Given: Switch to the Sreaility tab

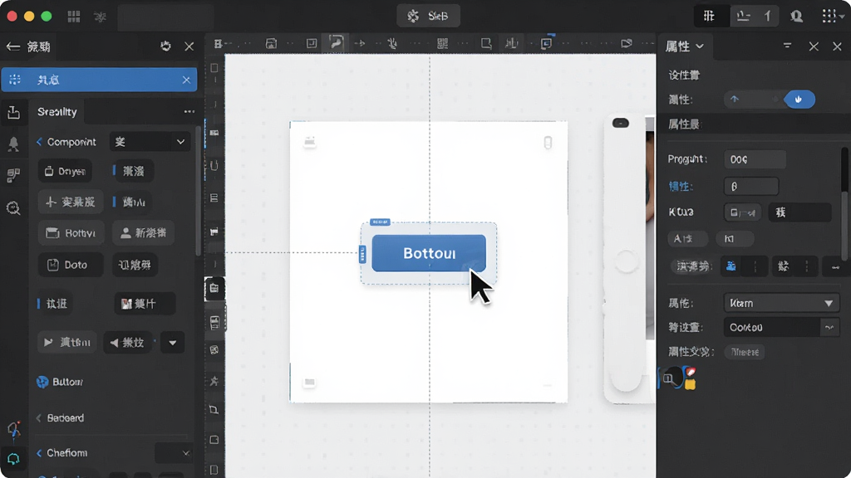Looking at the screenshot, I should pyautogui.click(x=57, y=112).
